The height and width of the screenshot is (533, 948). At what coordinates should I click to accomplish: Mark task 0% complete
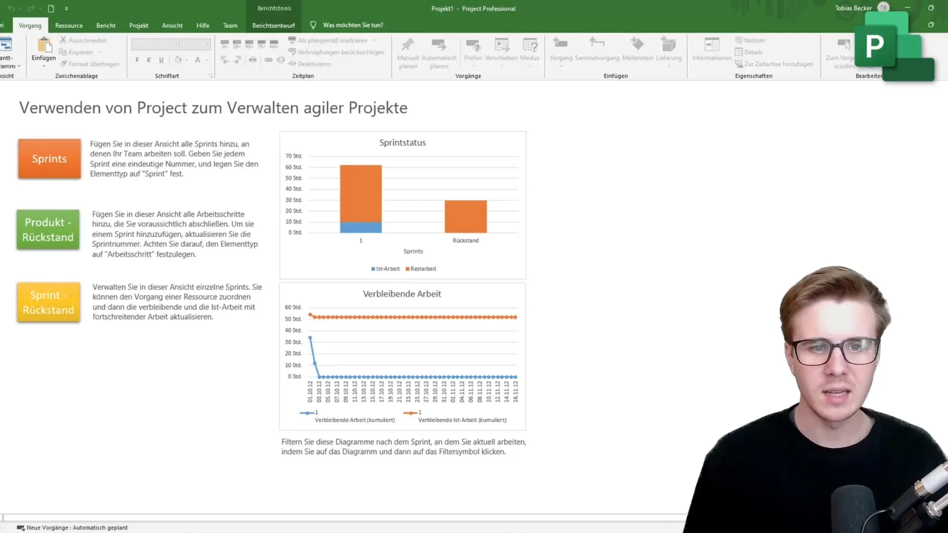(x=225, y=44)
